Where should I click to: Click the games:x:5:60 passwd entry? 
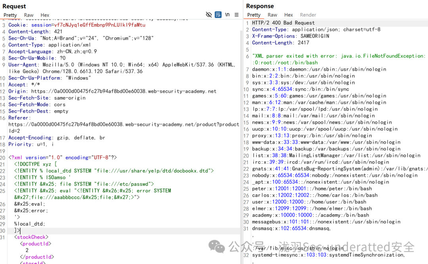(x=319, y=96)
